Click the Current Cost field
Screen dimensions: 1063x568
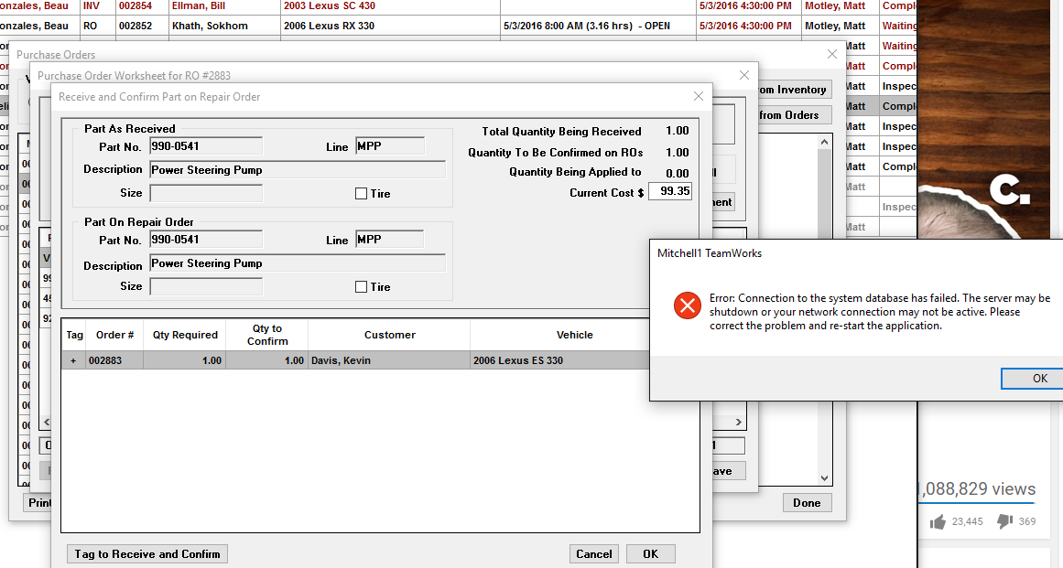pyautogui.click(x=670, y=191)
